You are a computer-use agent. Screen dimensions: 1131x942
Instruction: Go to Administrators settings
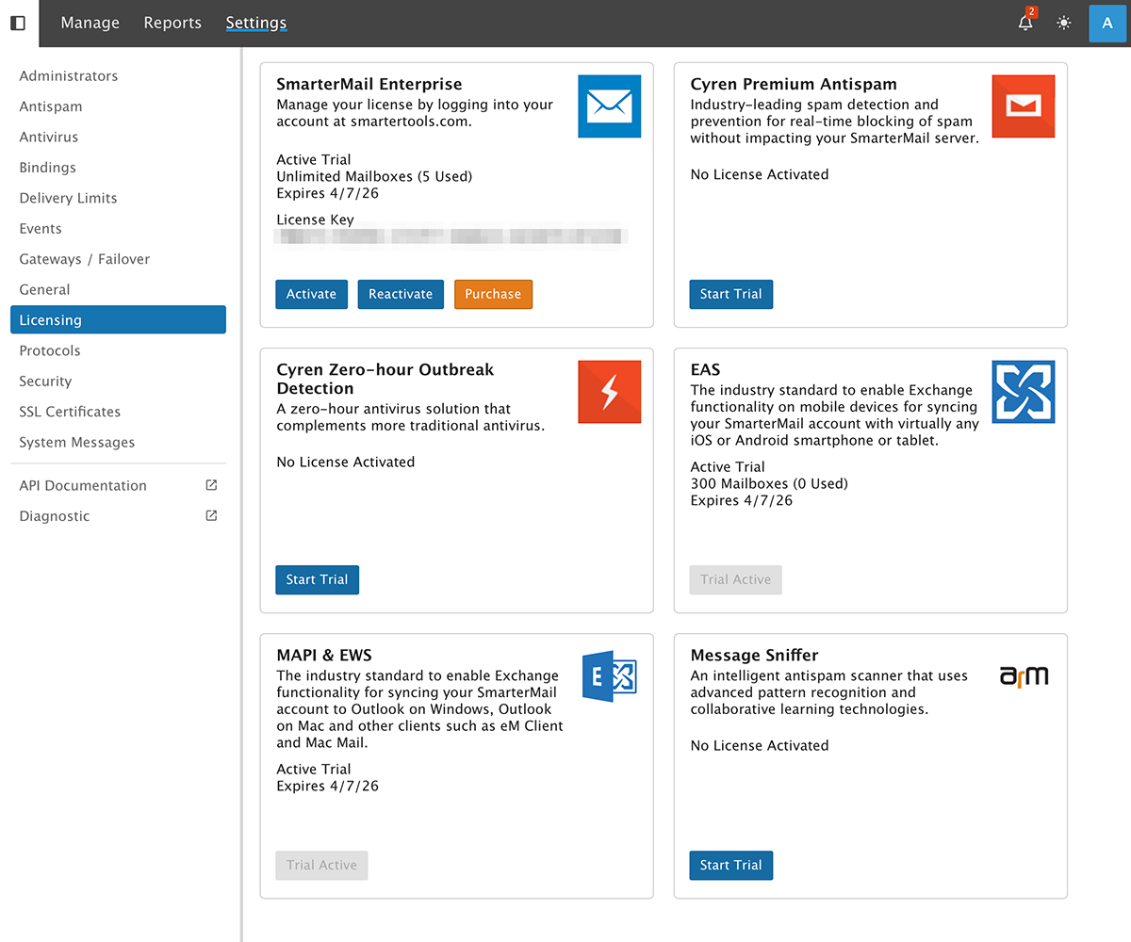tap(69, 76)
